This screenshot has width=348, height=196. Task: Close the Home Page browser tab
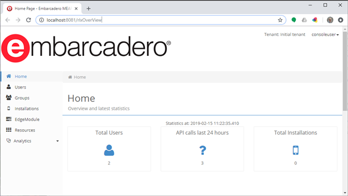76,9
